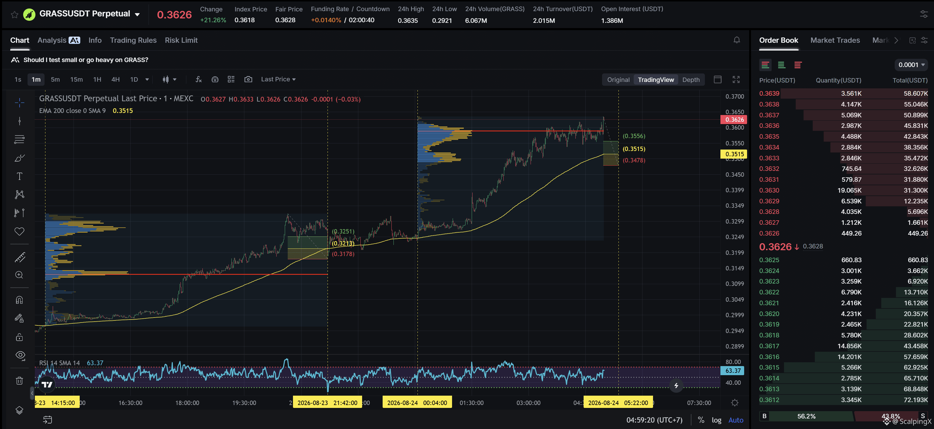
Task: Toggle percent scale on price axis
Action: (701, 420)
